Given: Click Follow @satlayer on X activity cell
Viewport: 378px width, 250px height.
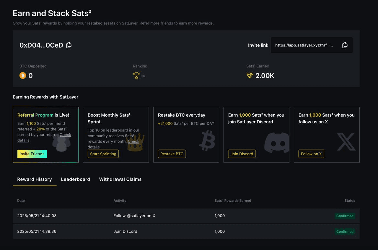Looking at the screenshot, I should 134,216.
